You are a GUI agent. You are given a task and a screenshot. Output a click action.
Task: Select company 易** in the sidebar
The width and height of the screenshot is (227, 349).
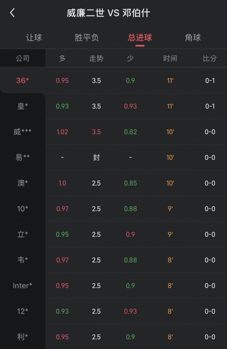tap(22, 157)
